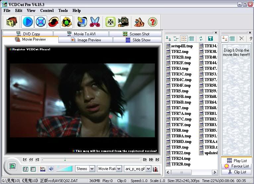Screen dimensions: 254x184
Task: Click the movie seek slider handle
Action: tap(65, 160)
